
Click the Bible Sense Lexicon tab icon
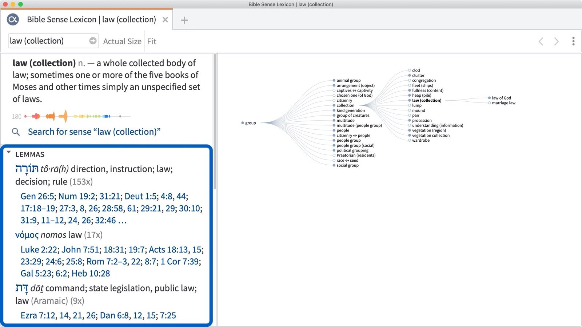(x=13, y=20)
